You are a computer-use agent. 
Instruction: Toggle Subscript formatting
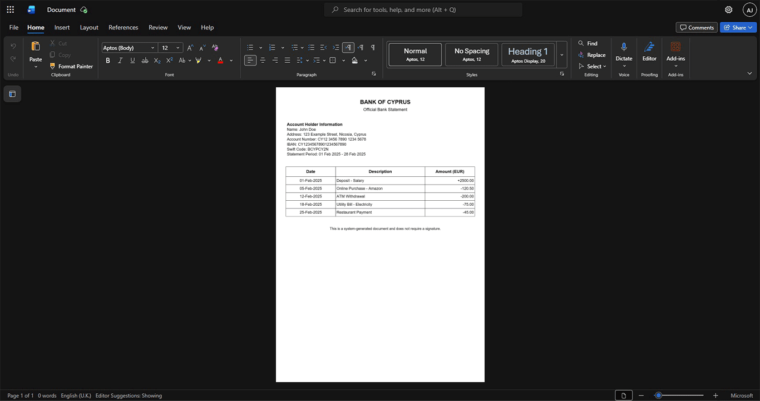pyautogui.click(x=157, y=60)
